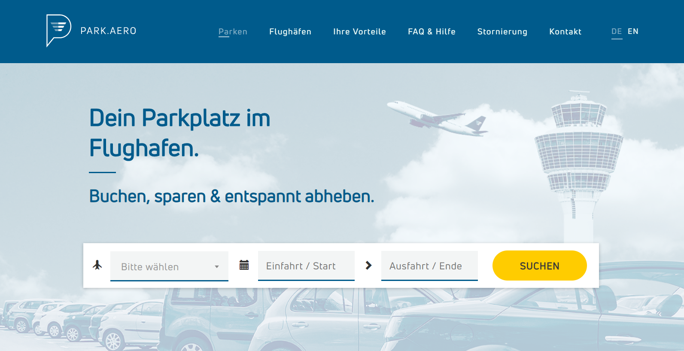The height and width of the screenshot is (351, 684).
Task: Open the Stornierung page
Action: pos(502,32)
